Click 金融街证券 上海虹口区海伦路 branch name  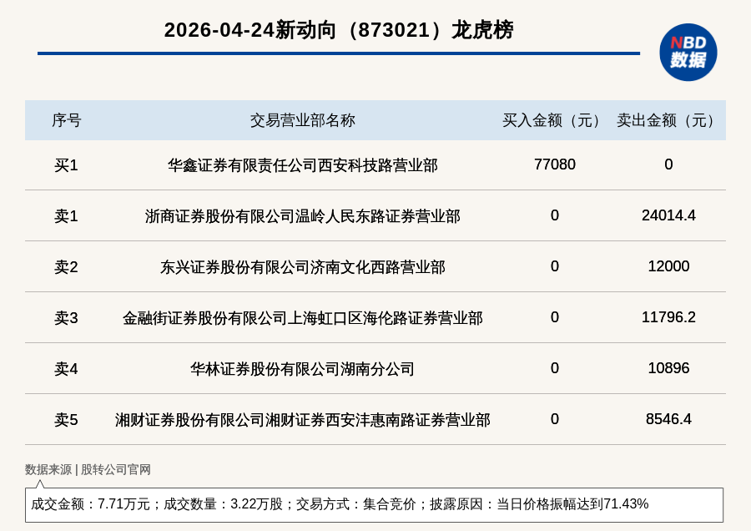click(x=302, y=318)
